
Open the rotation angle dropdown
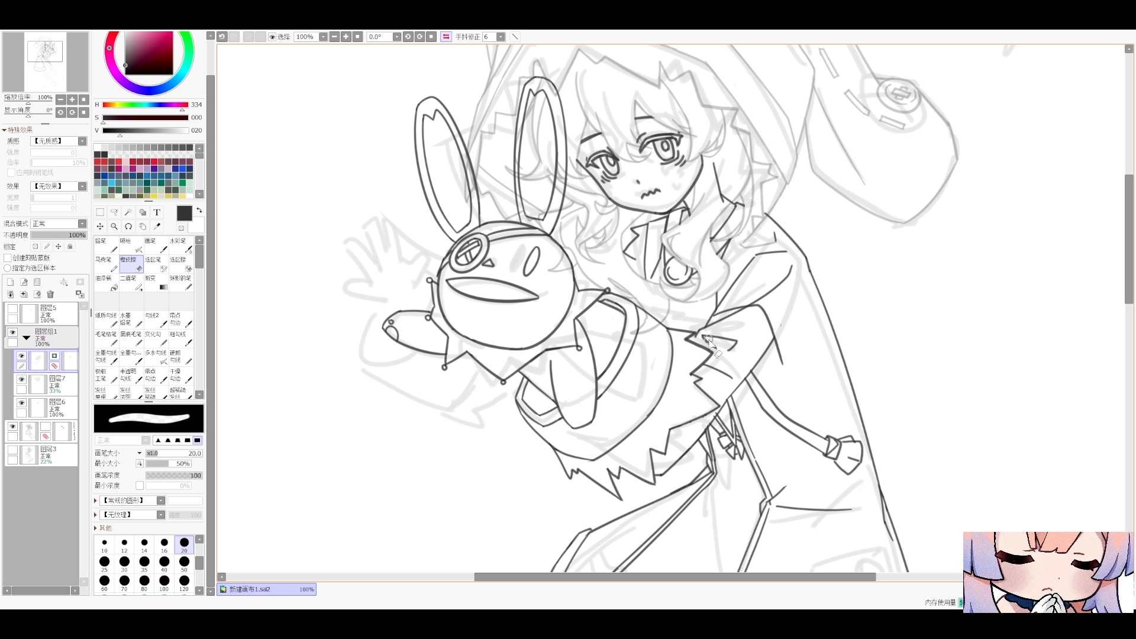(396, 37)
